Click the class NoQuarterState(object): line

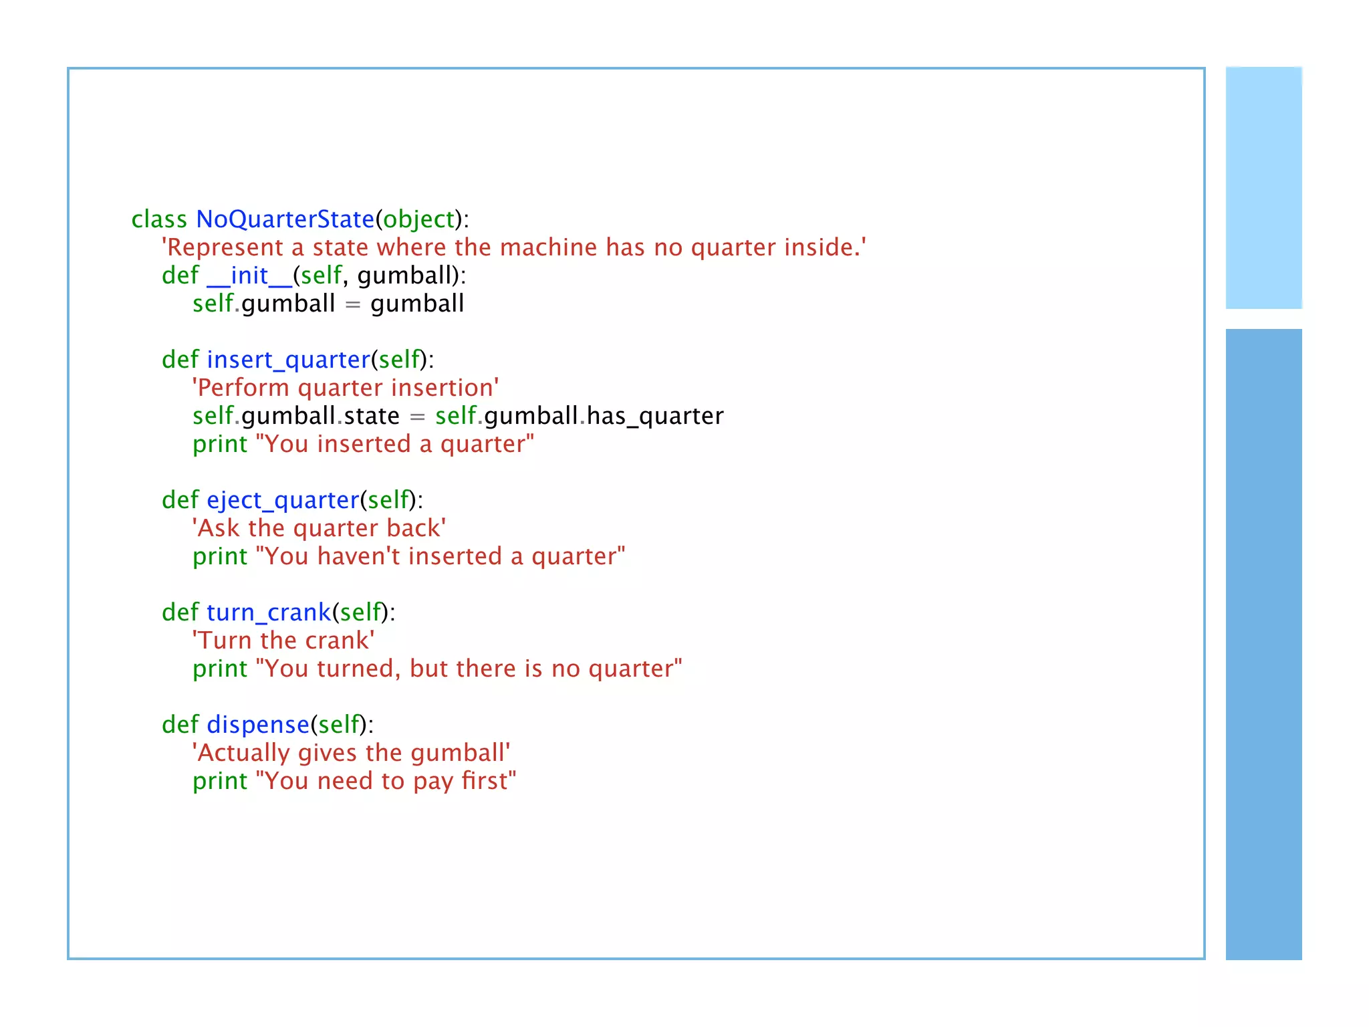(x=300, y=219)
